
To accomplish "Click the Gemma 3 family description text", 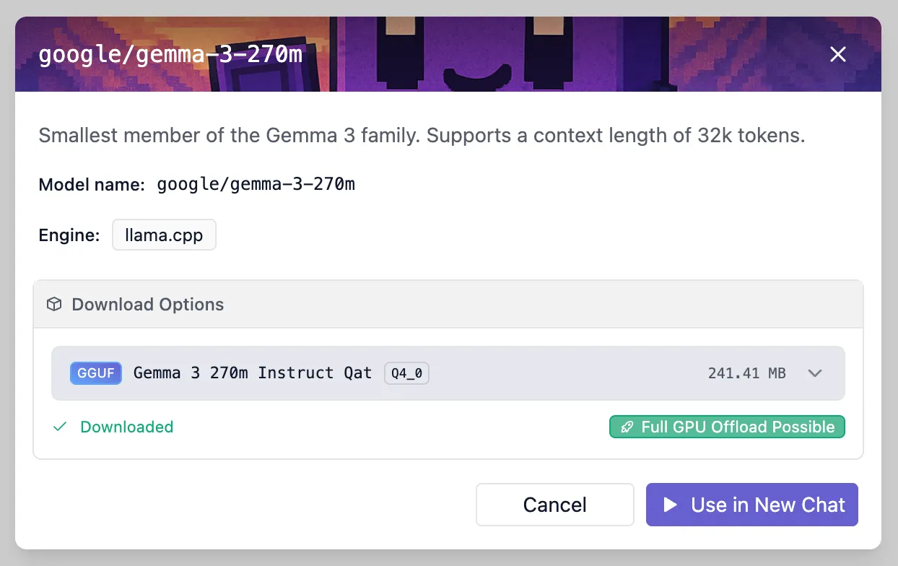I will pyautogui.click(x=421, y=136).
